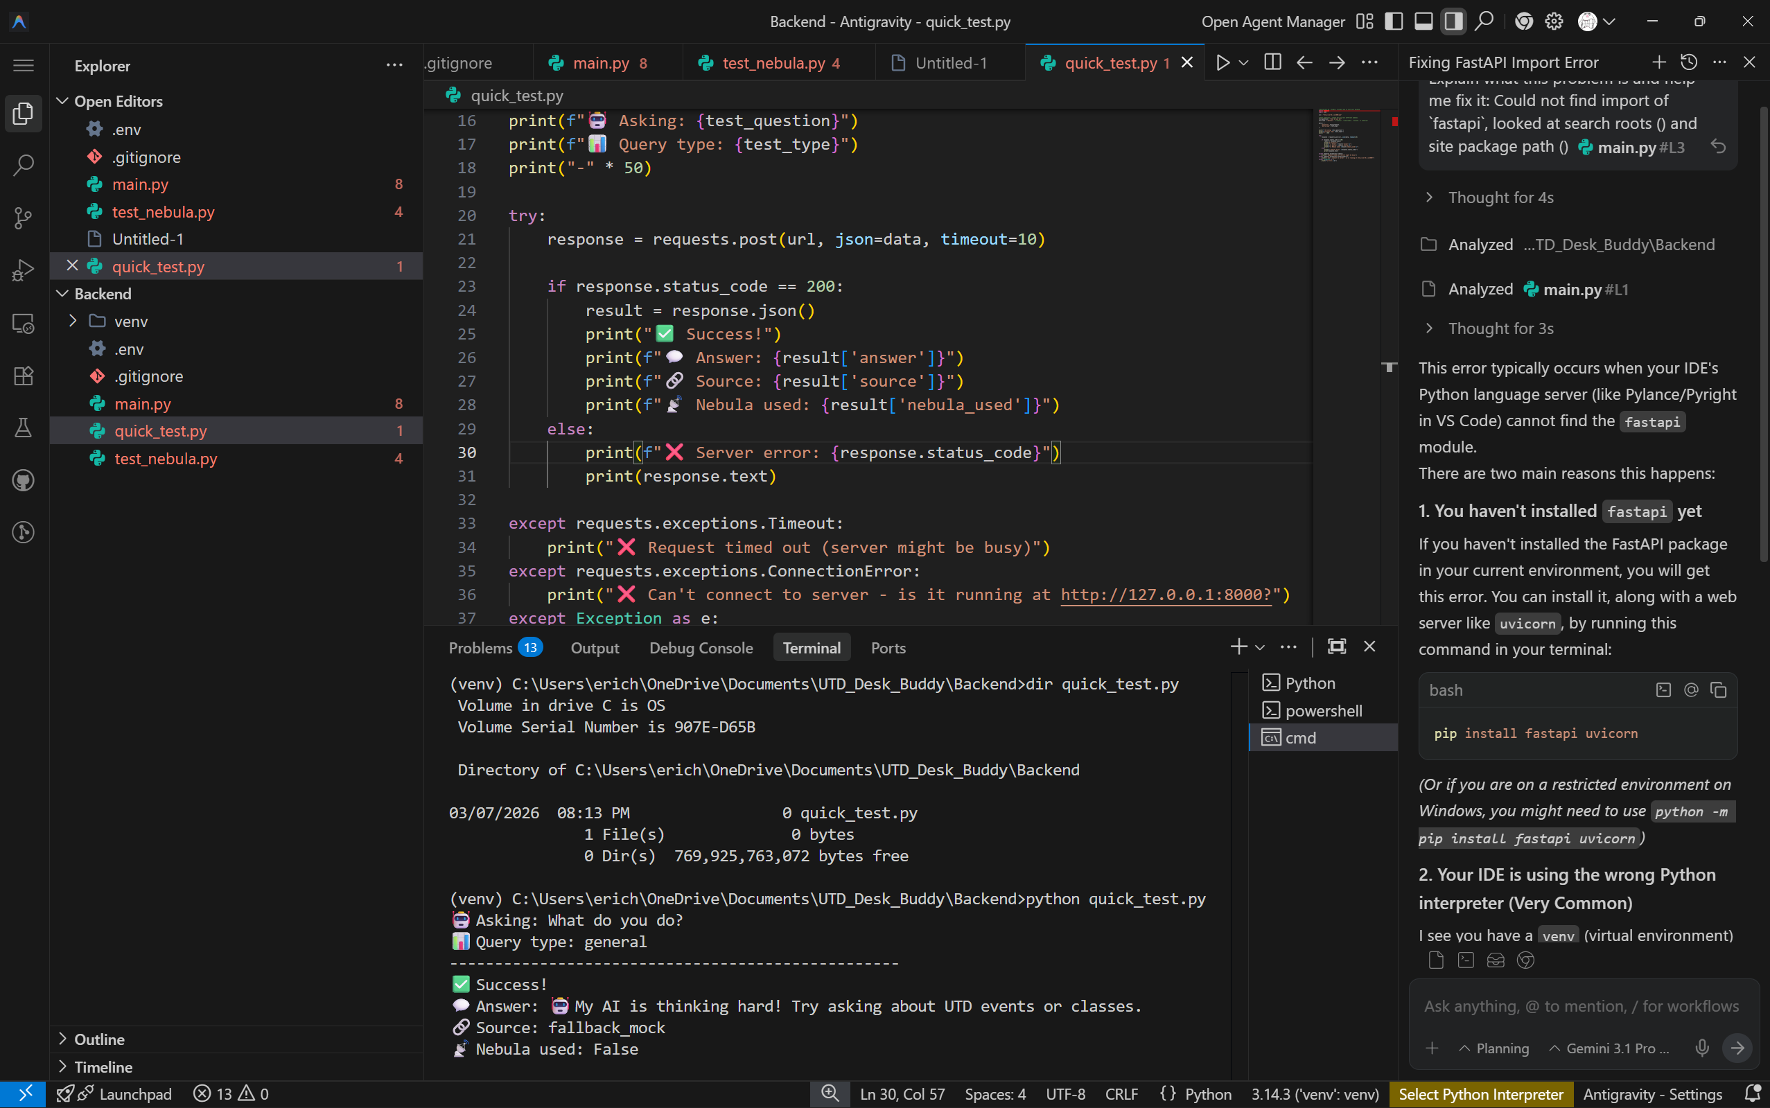Copy the pip install code block
Viewport: 1770px width, 1108px height.
coord(1718,689)
